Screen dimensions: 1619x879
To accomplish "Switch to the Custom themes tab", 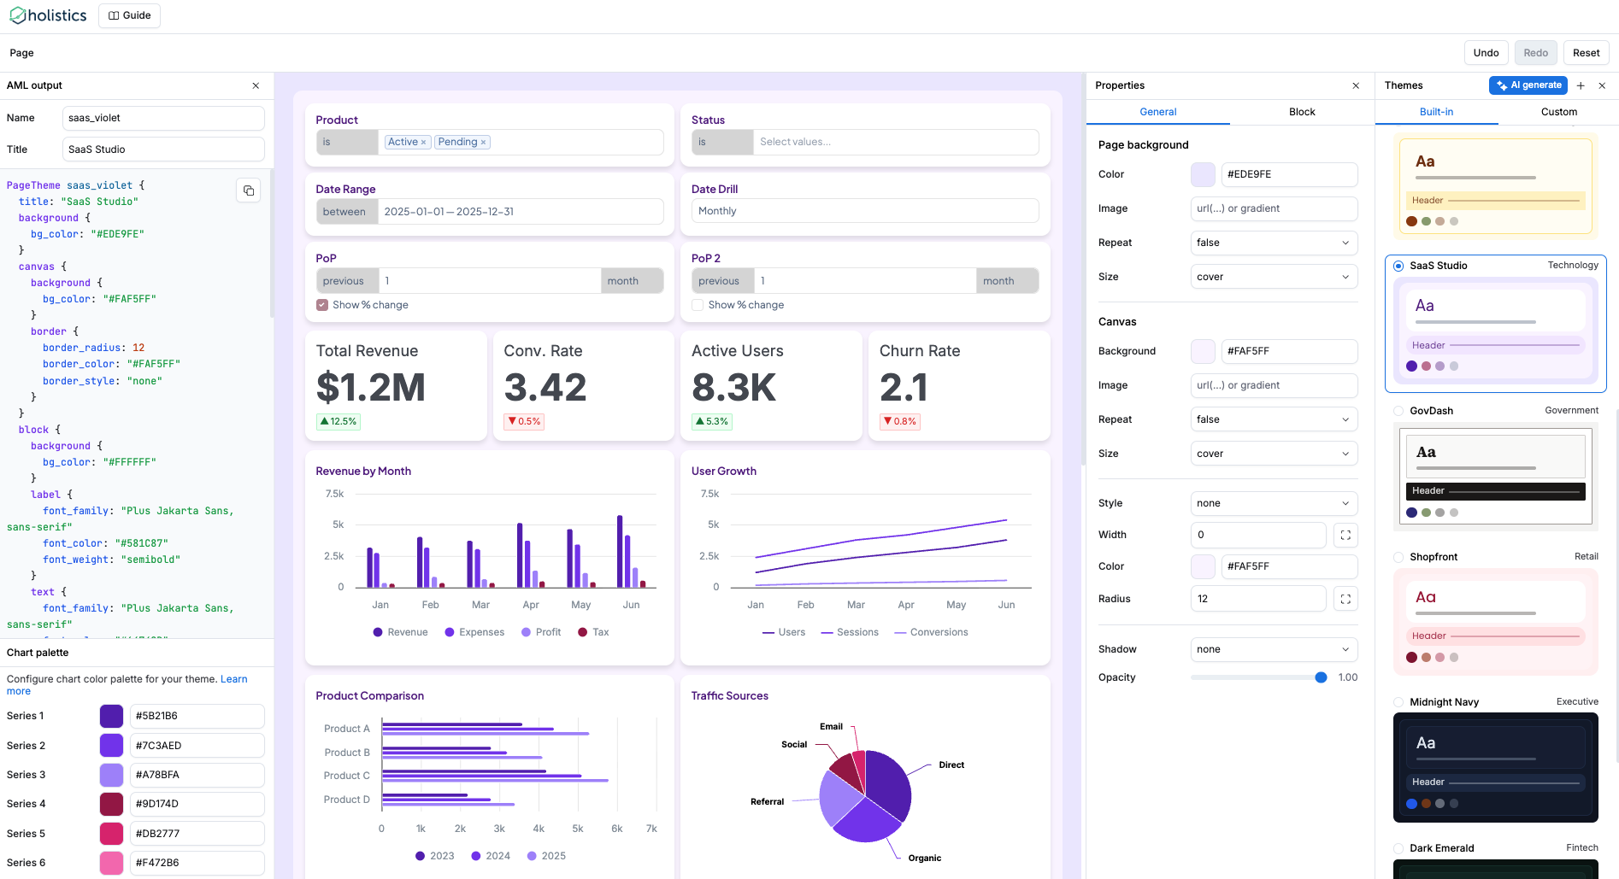I will [x=1558, y=112].
